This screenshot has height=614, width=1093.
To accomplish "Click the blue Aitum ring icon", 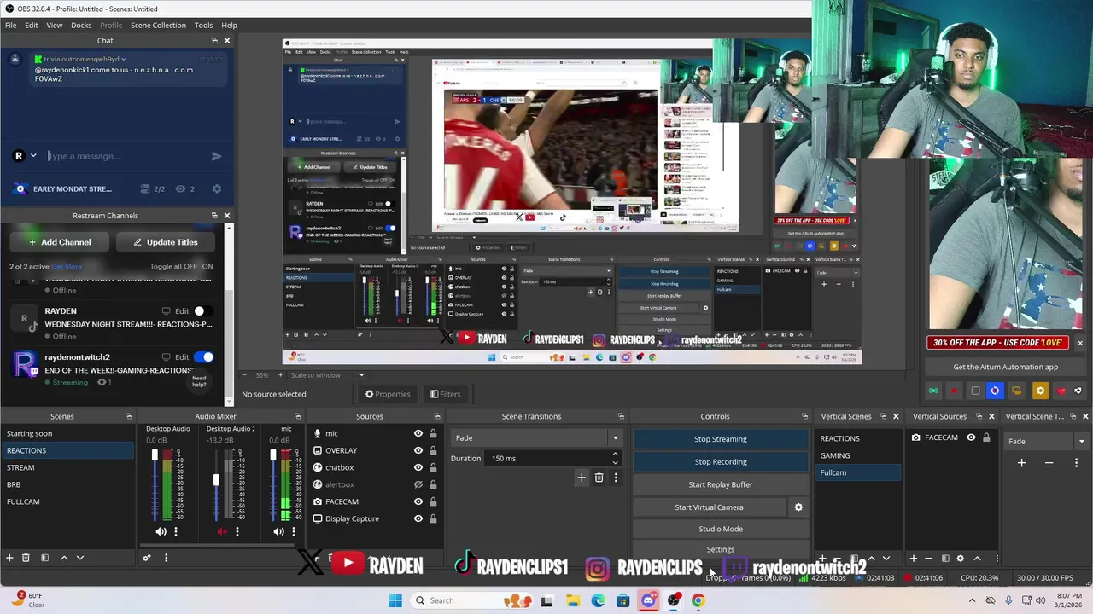I will click(995, 391).
